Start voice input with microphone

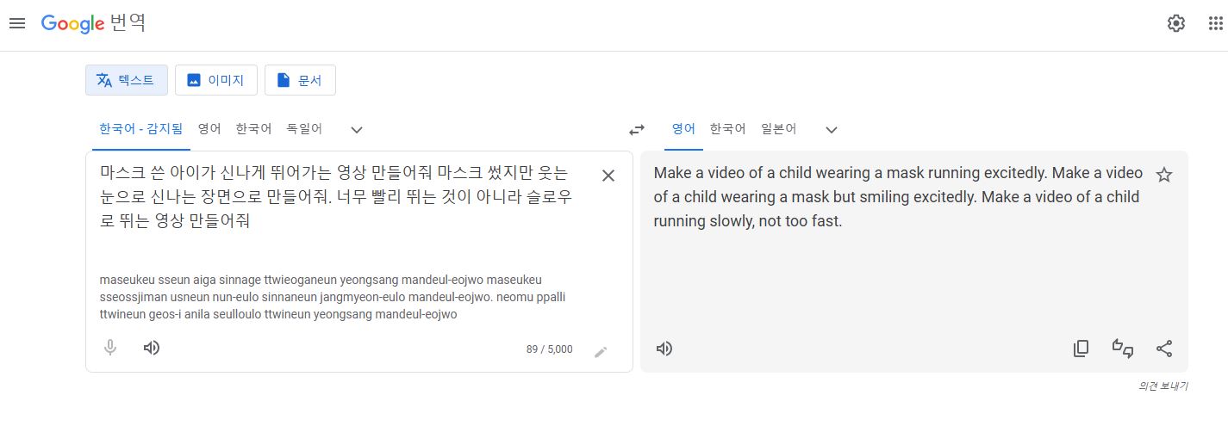pos(110,348)
